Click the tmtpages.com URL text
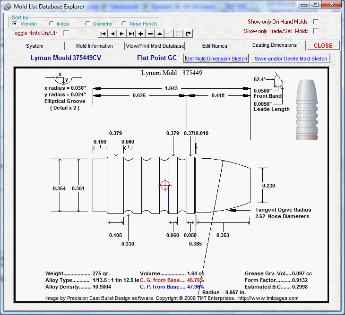The image size is (345, 315). 268,298
